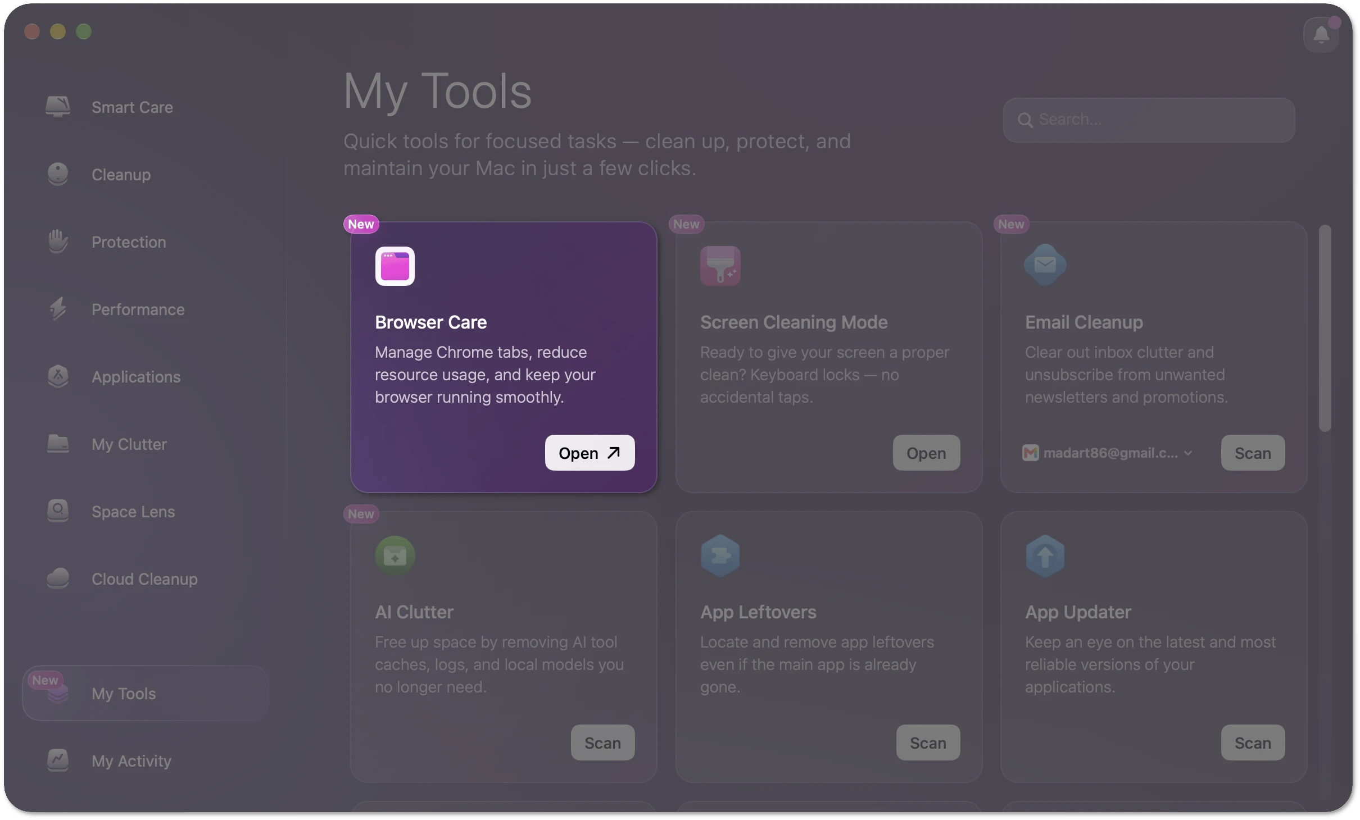Open Space Lens from sidebar
The height and width of the screenshot is (820, 1360).
pos(145,511)
